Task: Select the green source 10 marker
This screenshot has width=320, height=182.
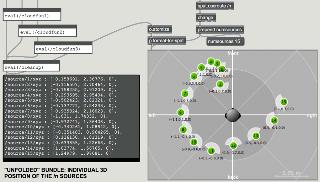Action: coord(193,142)
